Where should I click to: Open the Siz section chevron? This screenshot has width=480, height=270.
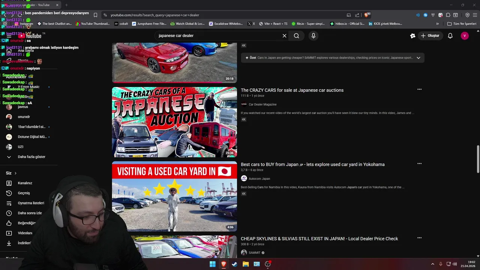coord(15,173)
